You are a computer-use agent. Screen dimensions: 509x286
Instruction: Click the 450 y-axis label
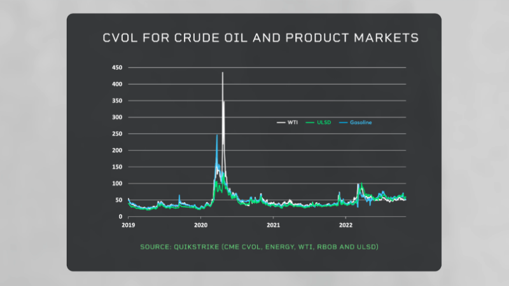[x=117, y=67]
